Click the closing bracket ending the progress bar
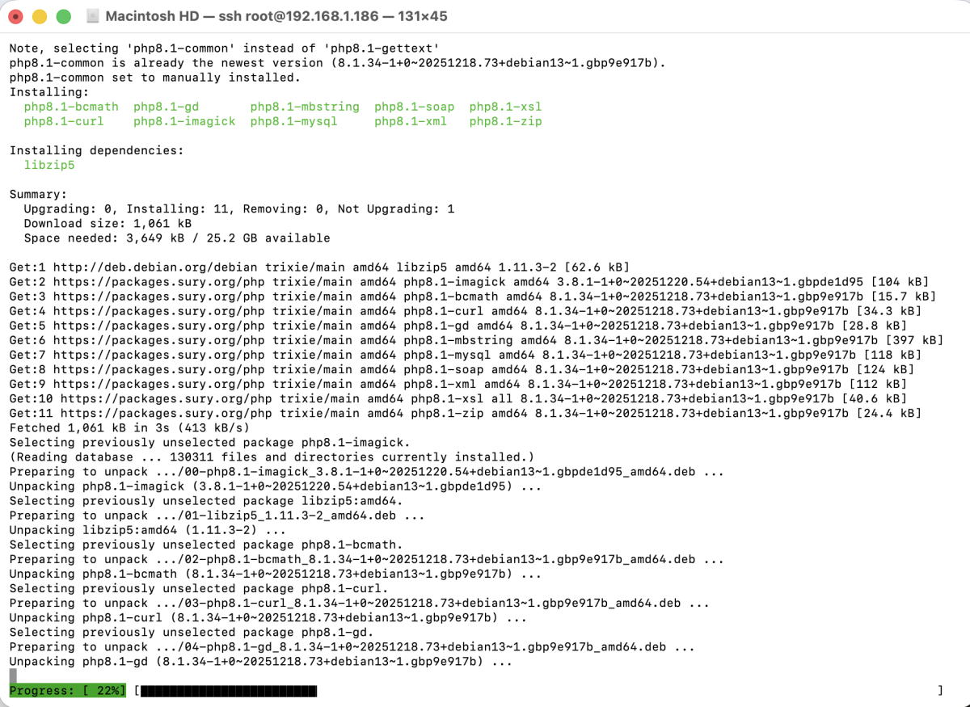970x707 pixels. (940, 691)
